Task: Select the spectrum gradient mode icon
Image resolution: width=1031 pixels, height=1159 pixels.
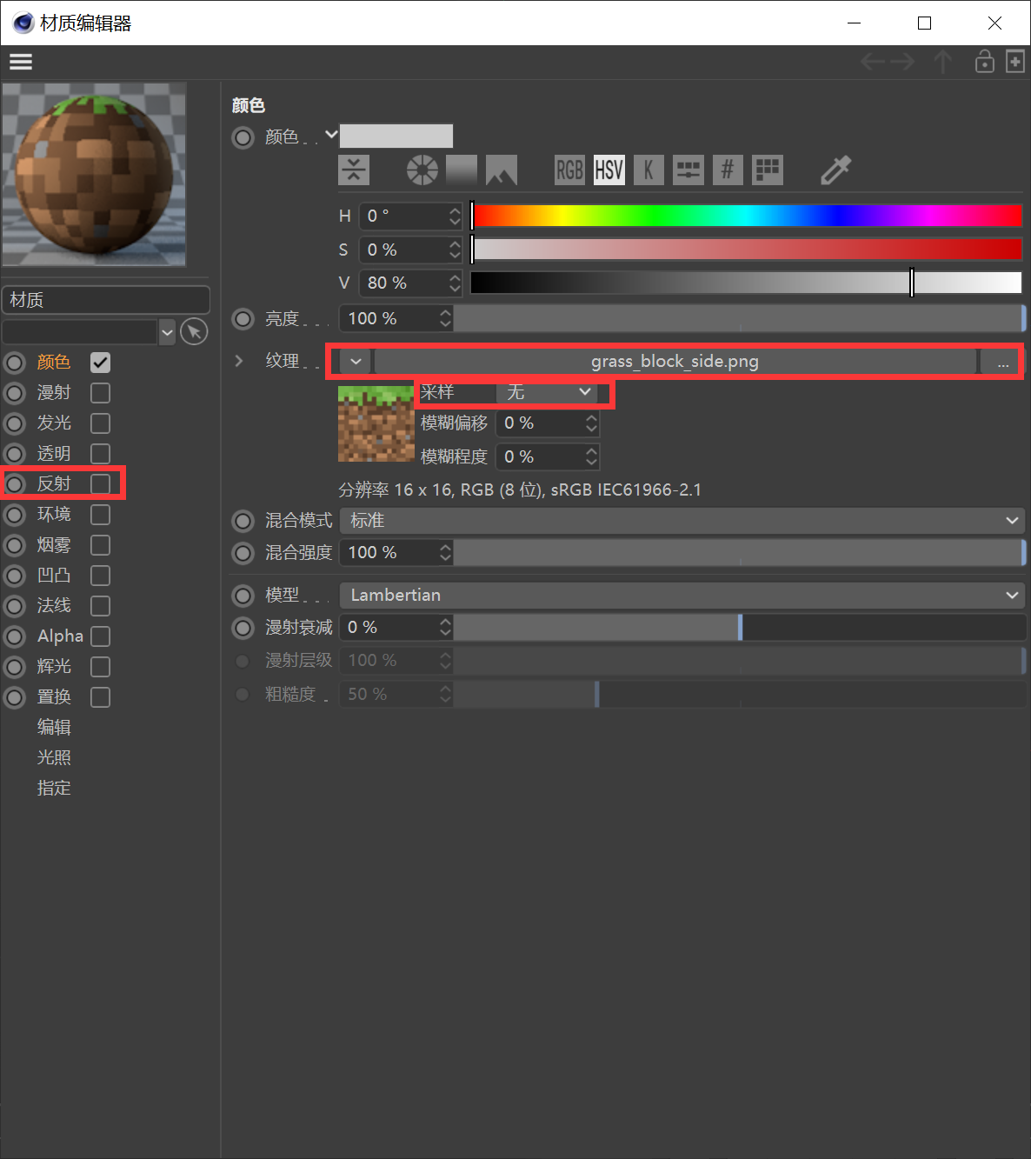Action: click(462, 170)
